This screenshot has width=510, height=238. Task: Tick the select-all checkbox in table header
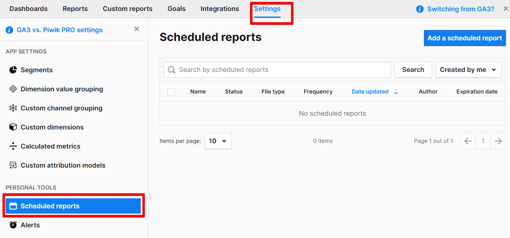tap(171, 92)
